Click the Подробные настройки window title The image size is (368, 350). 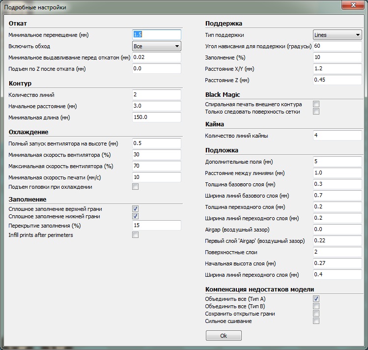(35, 7)
